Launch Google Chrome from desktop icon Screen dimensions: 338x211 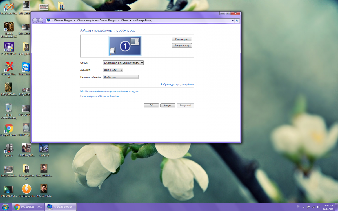pyautogui.click(x=9, y=130)
